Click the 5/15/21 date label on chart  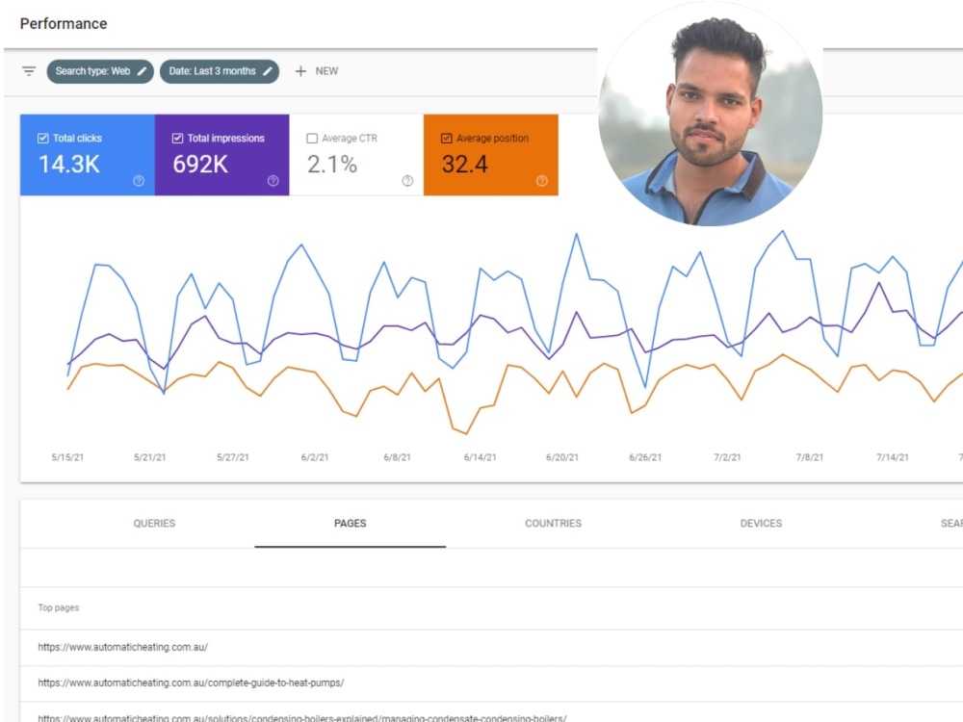pyautogui.click(x=67, y=457)
